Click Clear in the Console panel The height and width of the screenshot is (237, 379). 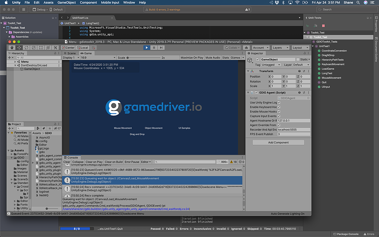(x=67, y=162)
